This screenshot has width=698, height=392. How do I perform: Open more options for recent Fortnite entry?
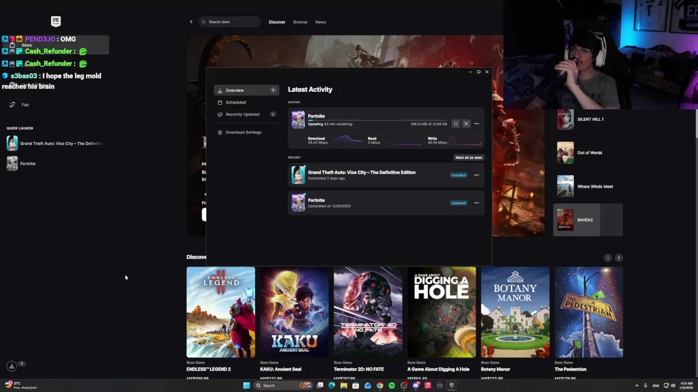(477, 203)
